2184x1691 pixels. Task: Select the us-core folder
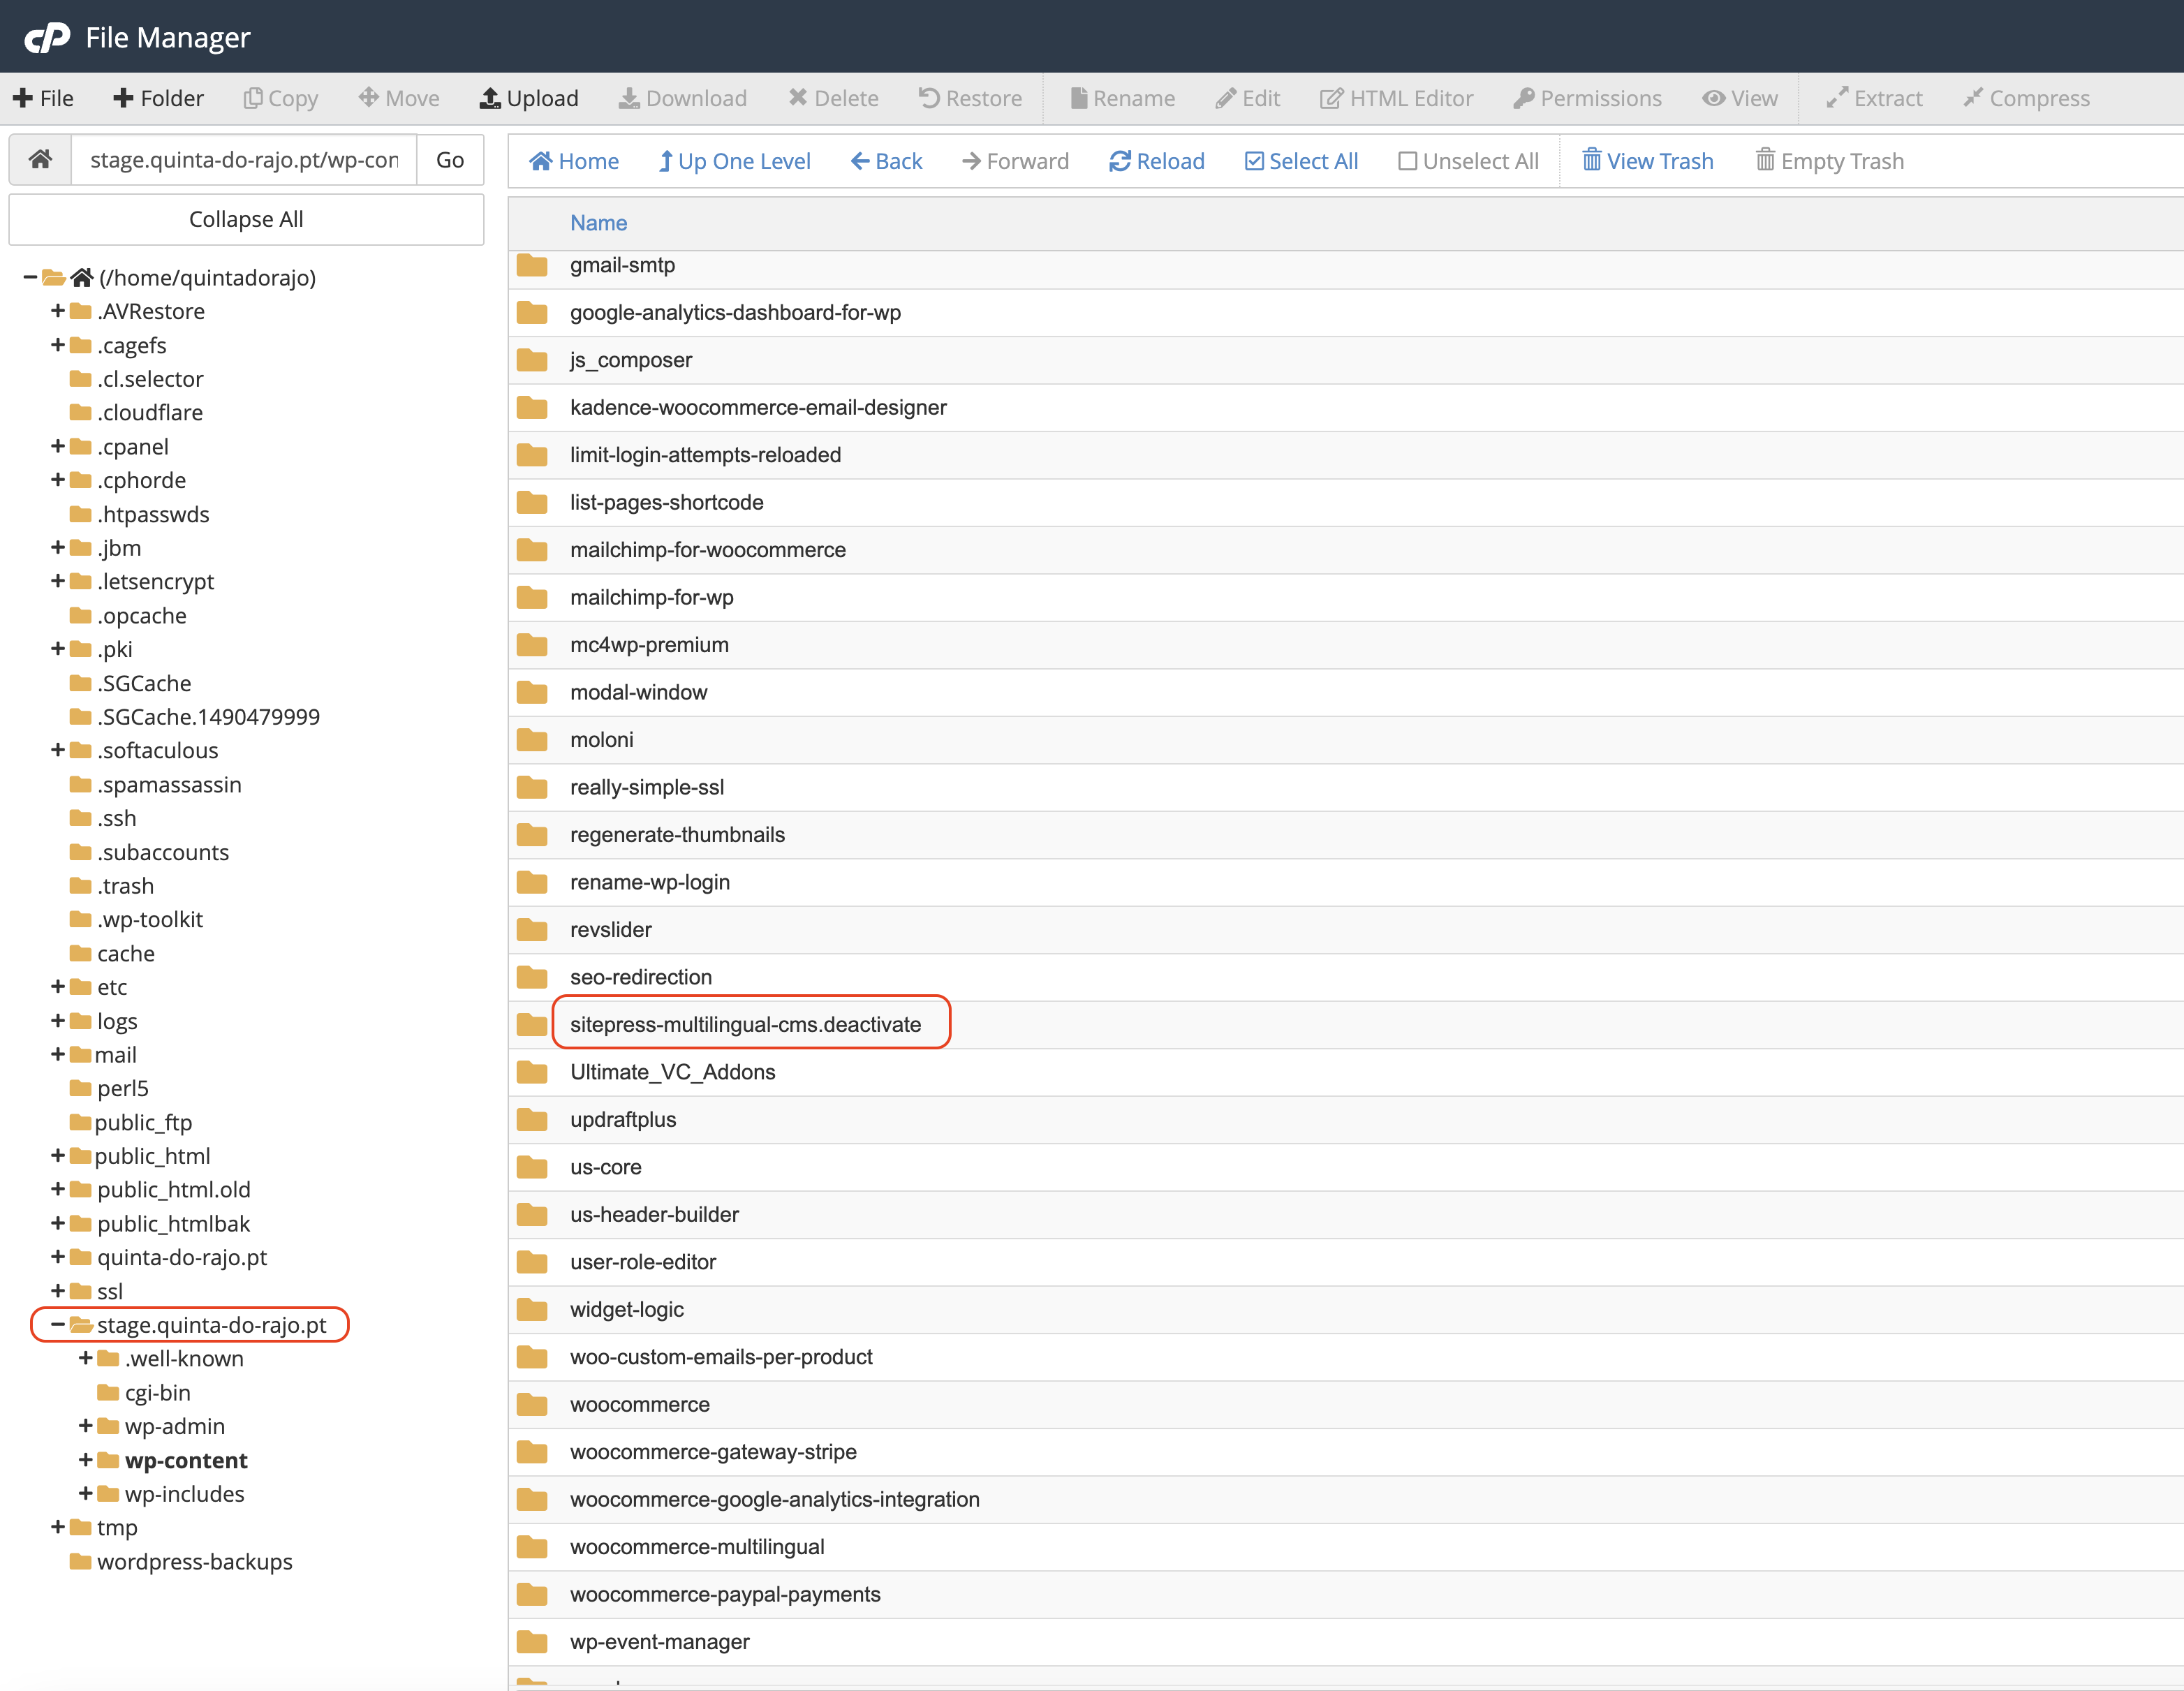(x=606, y=1167)
